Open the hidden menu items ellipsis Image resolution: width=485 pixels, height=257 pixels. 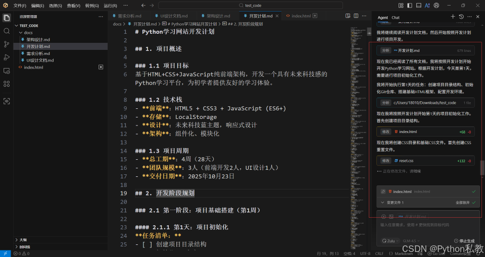pos(125,6)
